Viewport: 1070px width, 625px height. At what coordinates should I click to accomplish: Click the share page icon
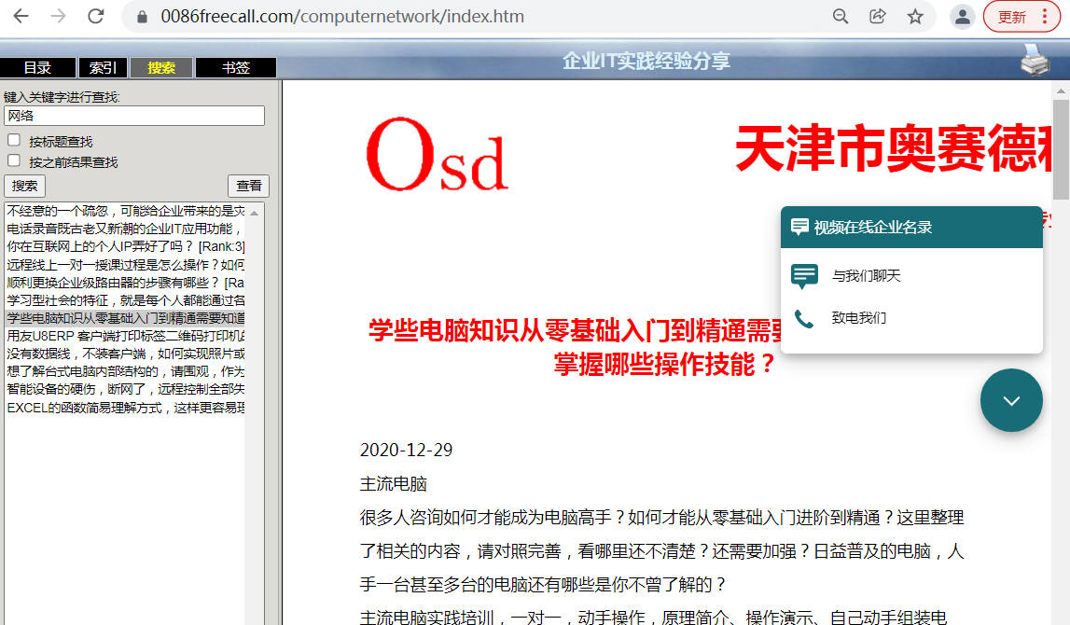point(878,16)
